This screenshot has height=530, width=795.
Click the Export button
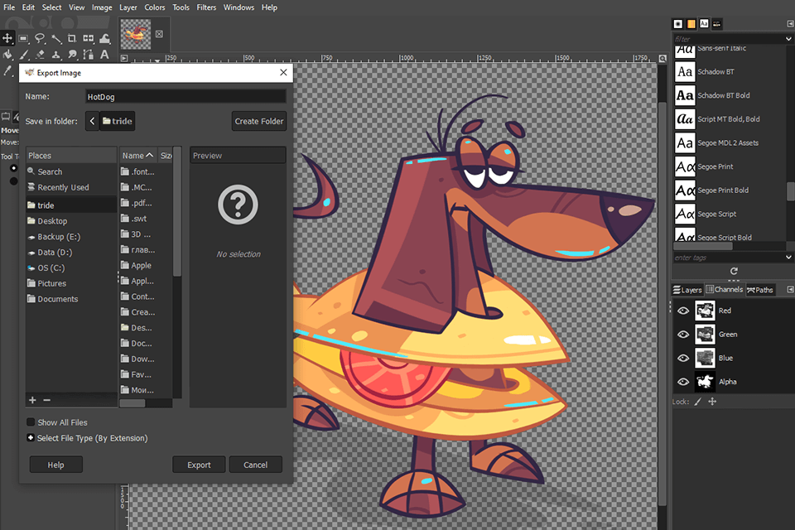pos(199,465)
